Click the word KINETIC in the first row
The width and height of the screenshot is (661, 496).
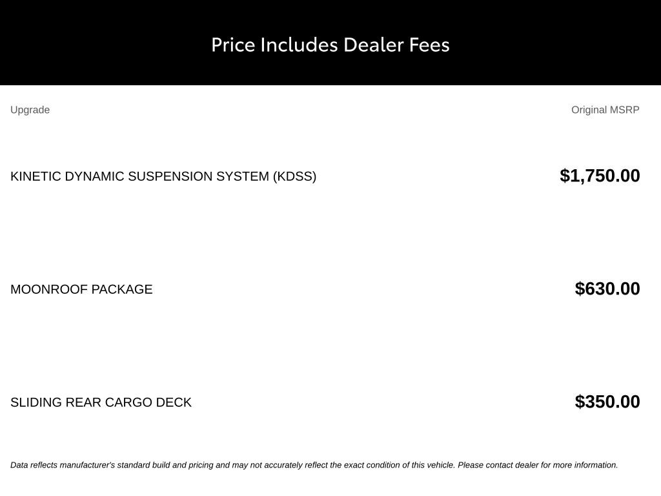tap(36, 176)
